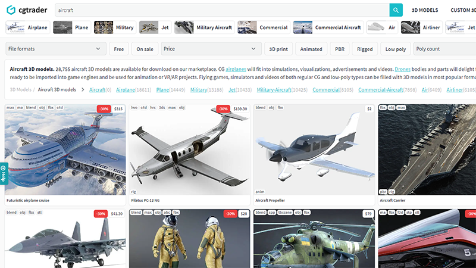Viewport: 476px width, 268px height.
Task: Select the Air category chip
Action: (382, 27)
